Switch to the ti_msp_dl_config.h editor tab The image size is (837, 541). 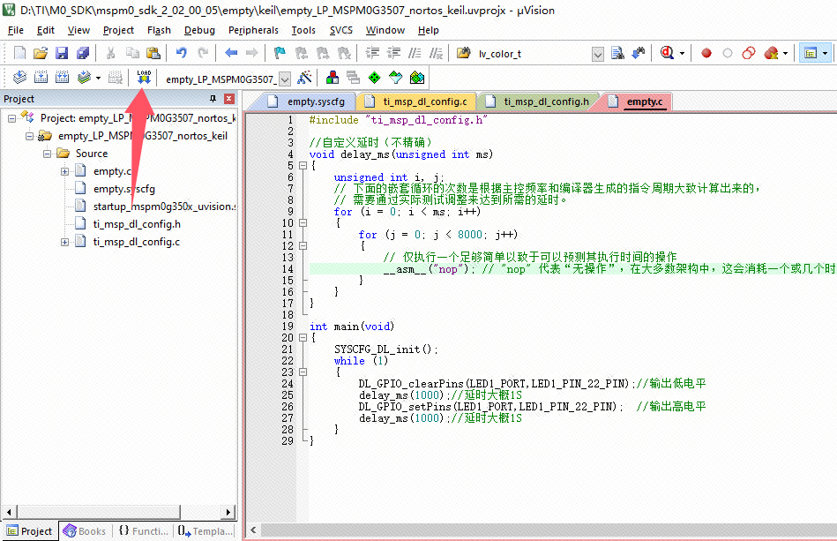(538, 101)
